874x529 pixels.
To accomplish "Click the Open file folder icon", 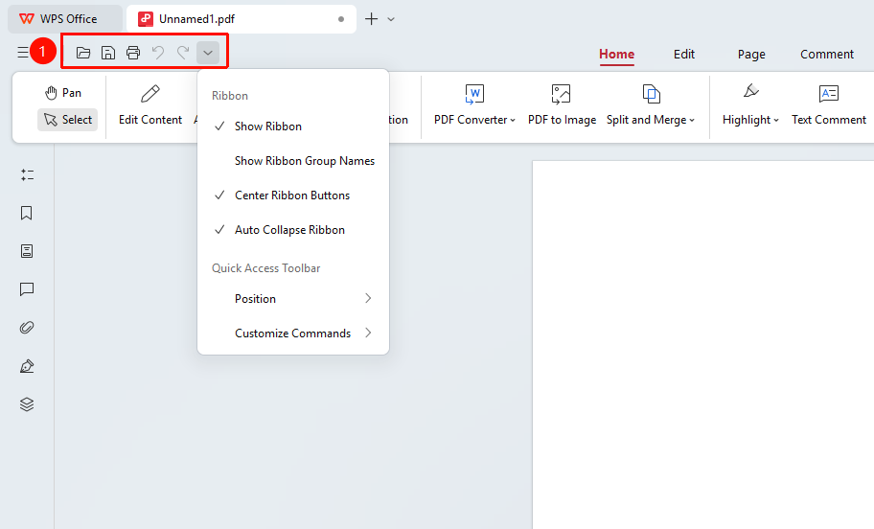I will click(x=83, y=53).
